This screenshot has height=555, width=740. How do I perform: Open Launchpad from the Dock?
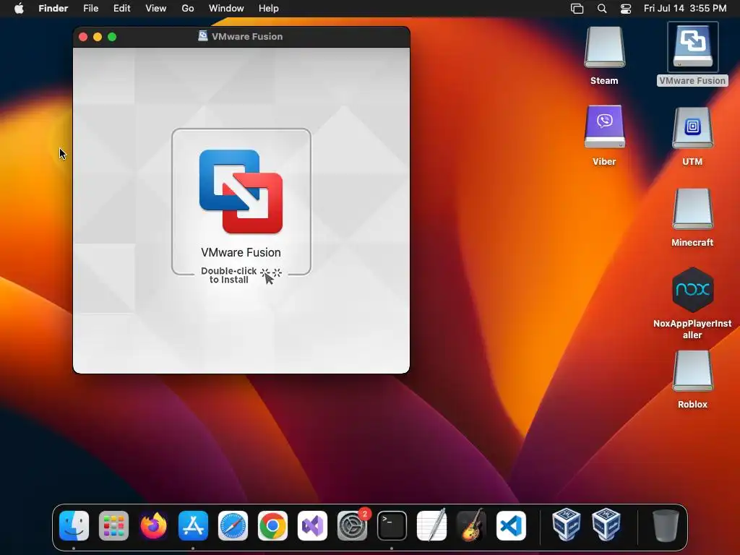point(113,525)
